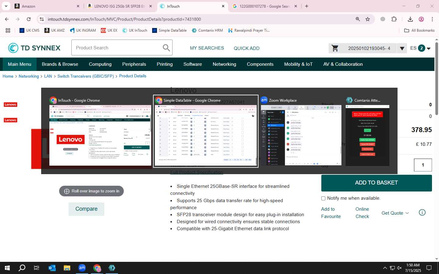Click the TD SYNNEX logo
Viewport: 439px width, 274px height.
[x=34, y=48]
